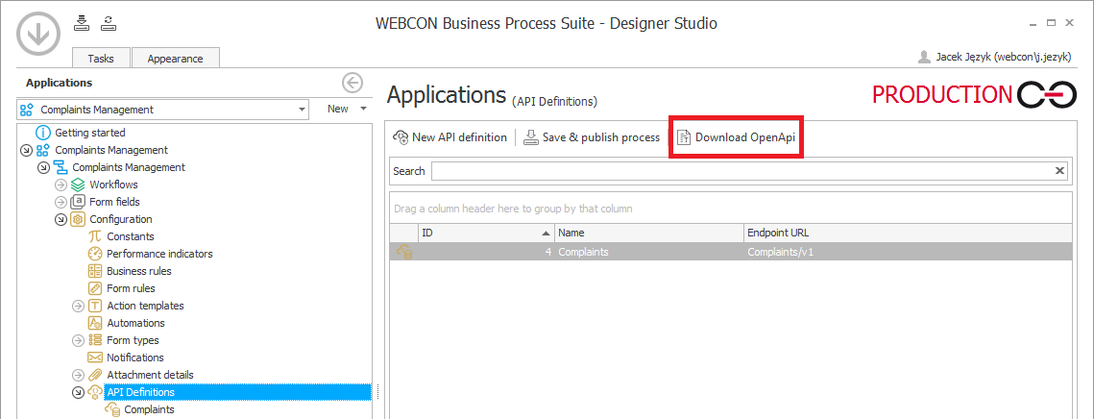Expand the Attachment details node
The height and width of the screenshot is (419, 1094).
(78, 375)
